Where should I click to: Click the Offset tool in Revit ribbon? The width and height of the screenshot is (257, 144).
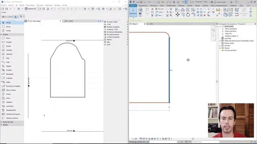pos(183,10)
